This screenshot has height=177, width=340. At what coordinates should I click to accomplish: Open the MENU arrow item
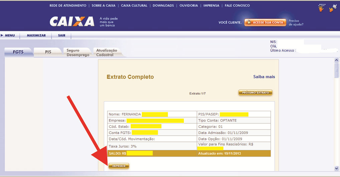coord(8,35)
